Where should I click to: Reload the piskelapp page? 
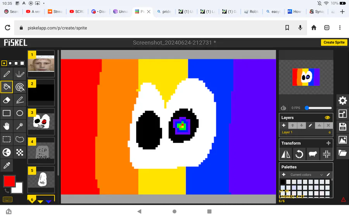point(8,28)
